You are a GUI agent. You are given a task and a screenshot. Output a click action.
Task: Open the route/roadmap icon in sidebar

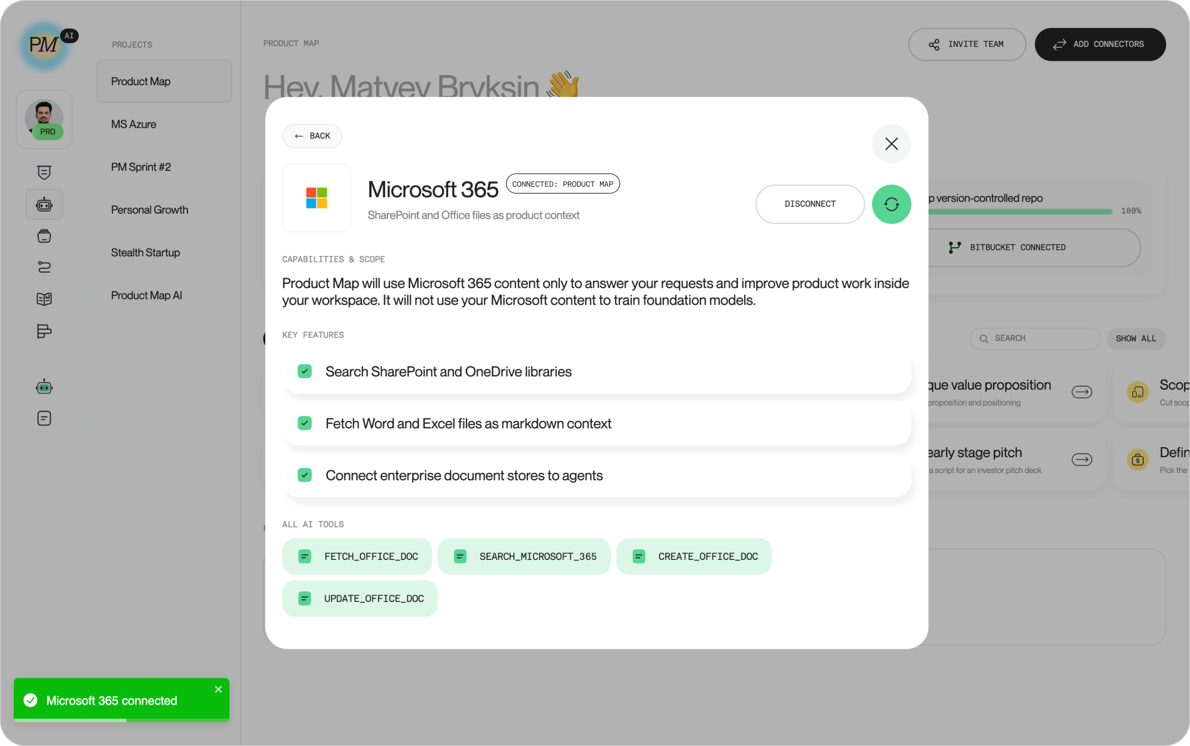click(44, 267)
